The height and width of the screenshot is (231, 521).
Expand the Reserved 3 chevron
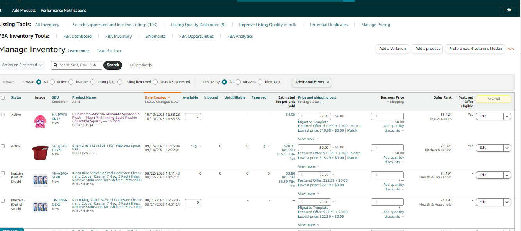(x=268, y=146)
